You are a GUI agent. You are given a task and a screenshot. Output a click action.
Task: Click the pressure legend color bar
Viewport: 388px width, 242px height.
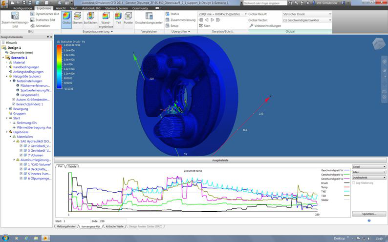click(60, 66)
